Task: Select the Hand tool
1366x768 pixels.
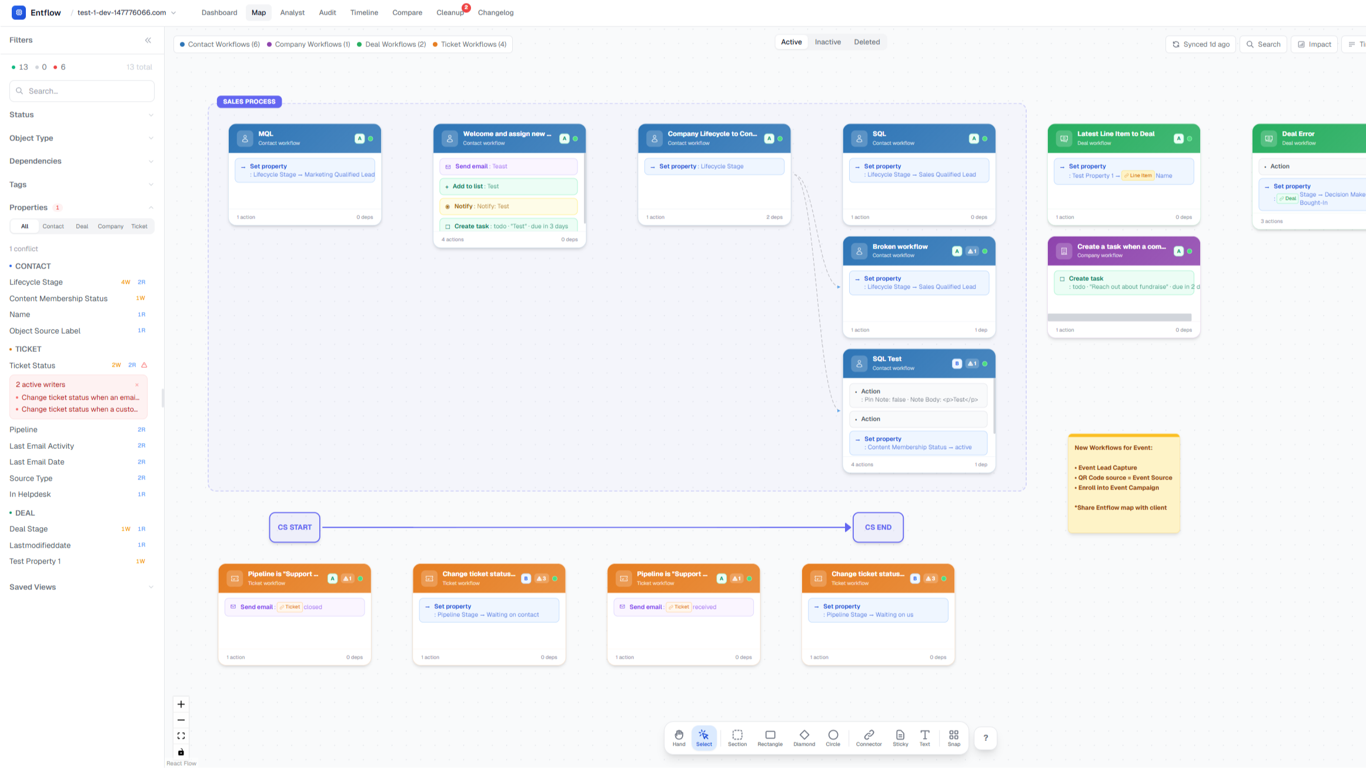Action: coord(679,737)
